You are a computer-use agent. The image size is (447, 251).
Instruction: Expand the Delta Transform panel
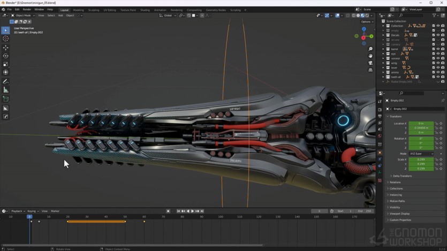(402, 176)
